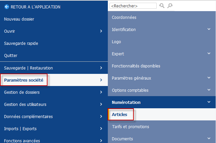Expand the Identification section chevron
Viewport: 216px width, 143px height.
pos(209,29)
